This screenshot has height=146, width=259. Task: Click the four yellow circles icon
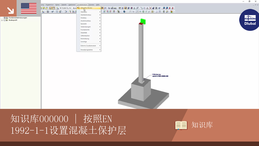pos(153,12)
